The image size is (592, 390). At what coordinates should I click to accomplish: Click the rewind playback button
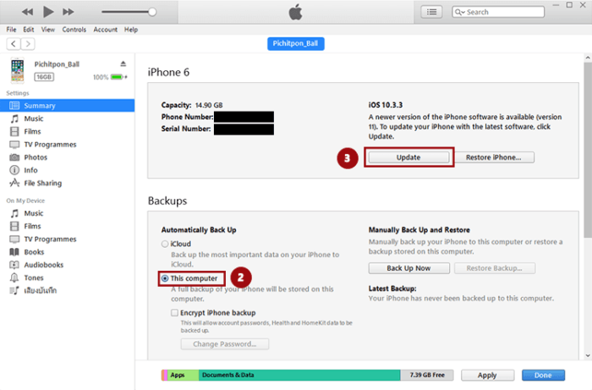[x=27, y=12]
